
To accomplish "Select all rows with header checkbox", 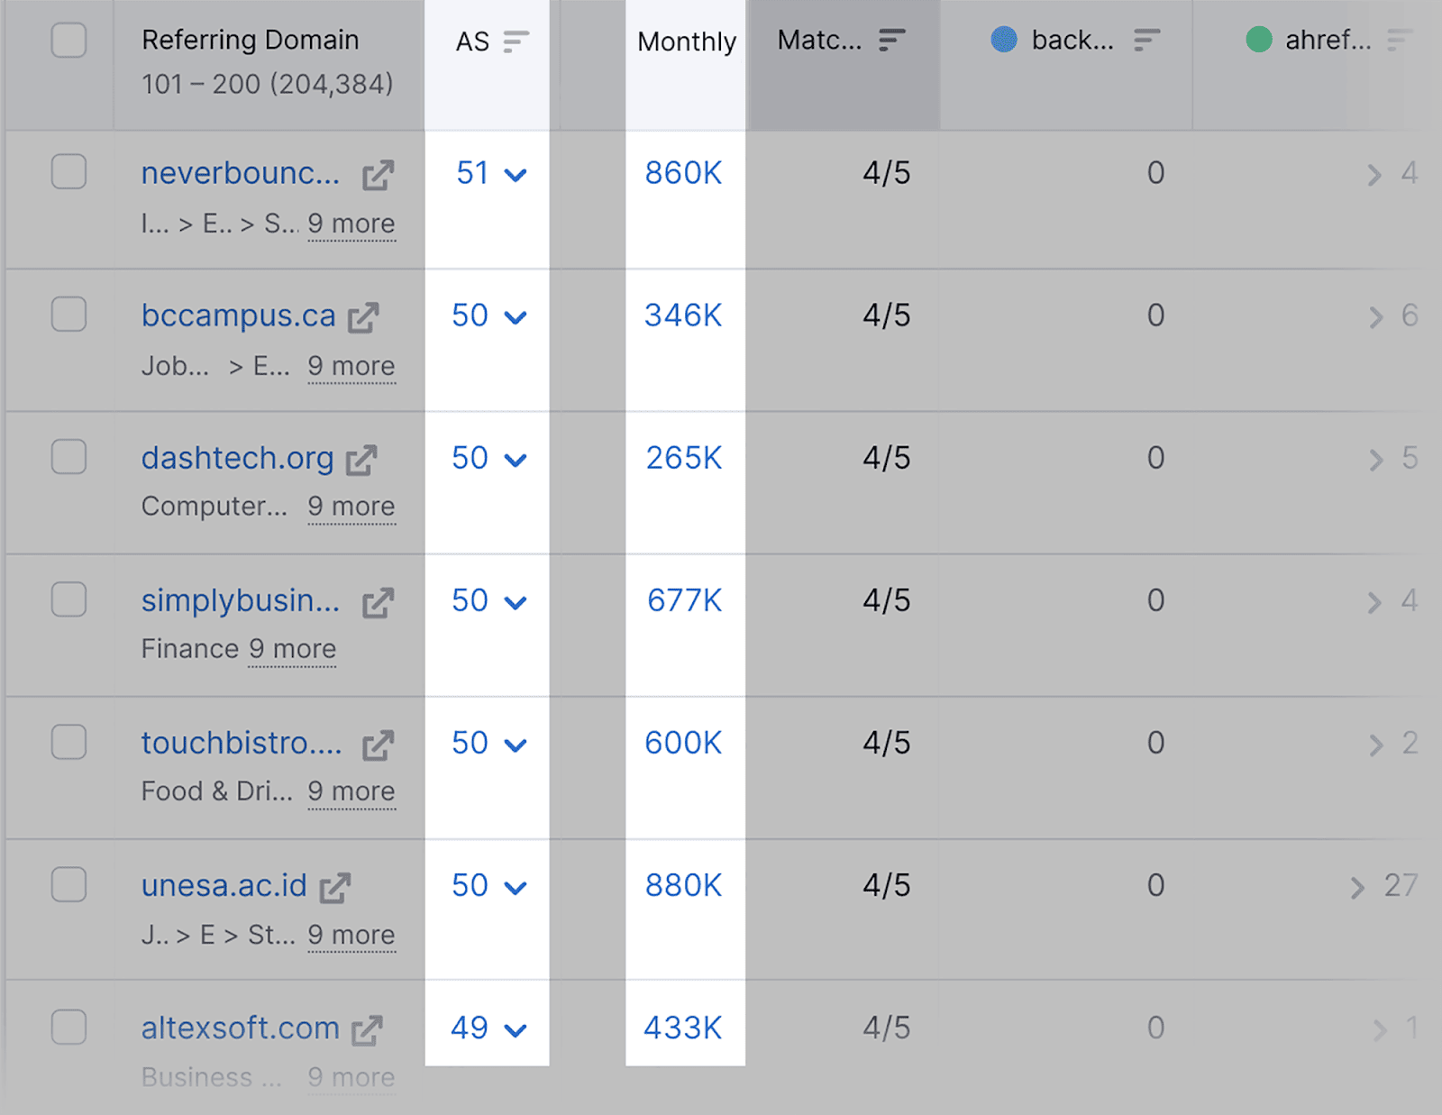I will [69, 41].
